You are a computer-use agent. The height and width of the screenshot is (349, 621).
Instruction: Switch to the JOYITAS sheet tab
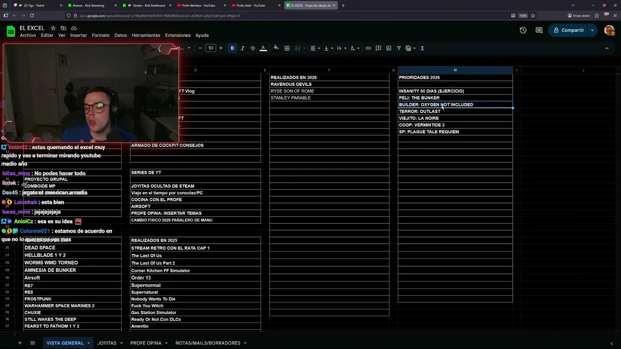pyautogui.click(x=107, y=343)
